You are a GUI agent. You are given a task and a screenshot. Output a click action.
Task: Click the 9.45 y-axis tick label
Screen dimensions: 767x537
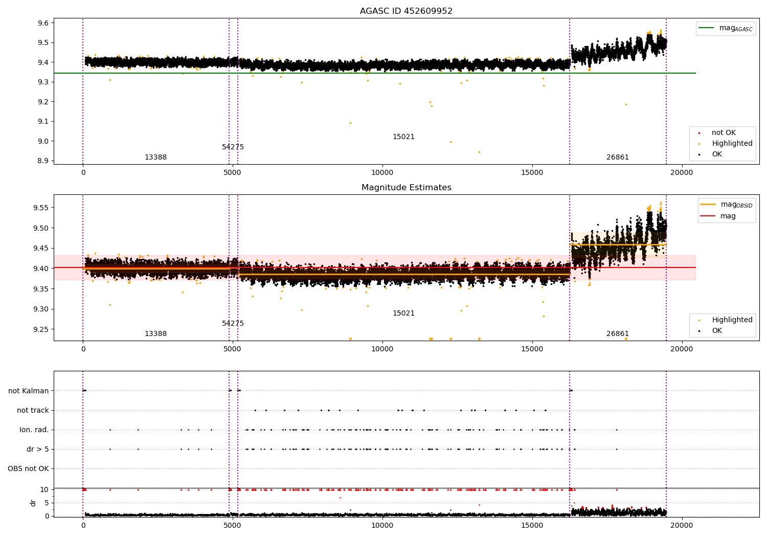[41, 249]
